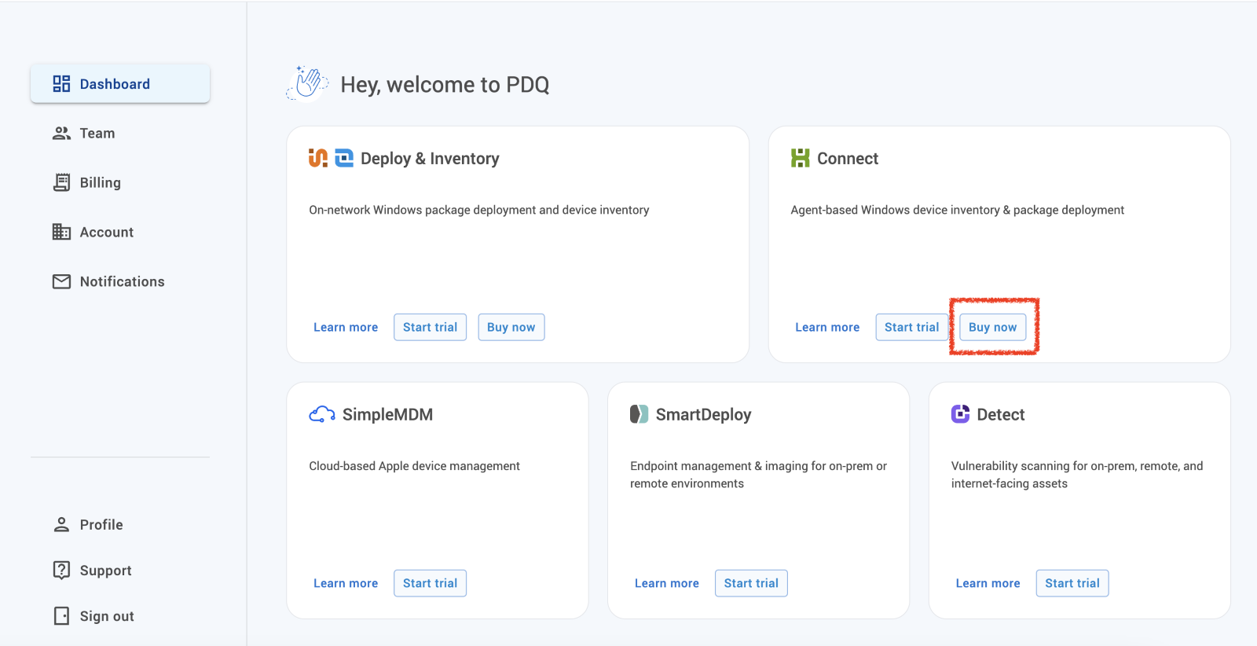Click the orange PDQ Deploy logo icon
Screen dimensions: 1257x646
pos(318,158)
